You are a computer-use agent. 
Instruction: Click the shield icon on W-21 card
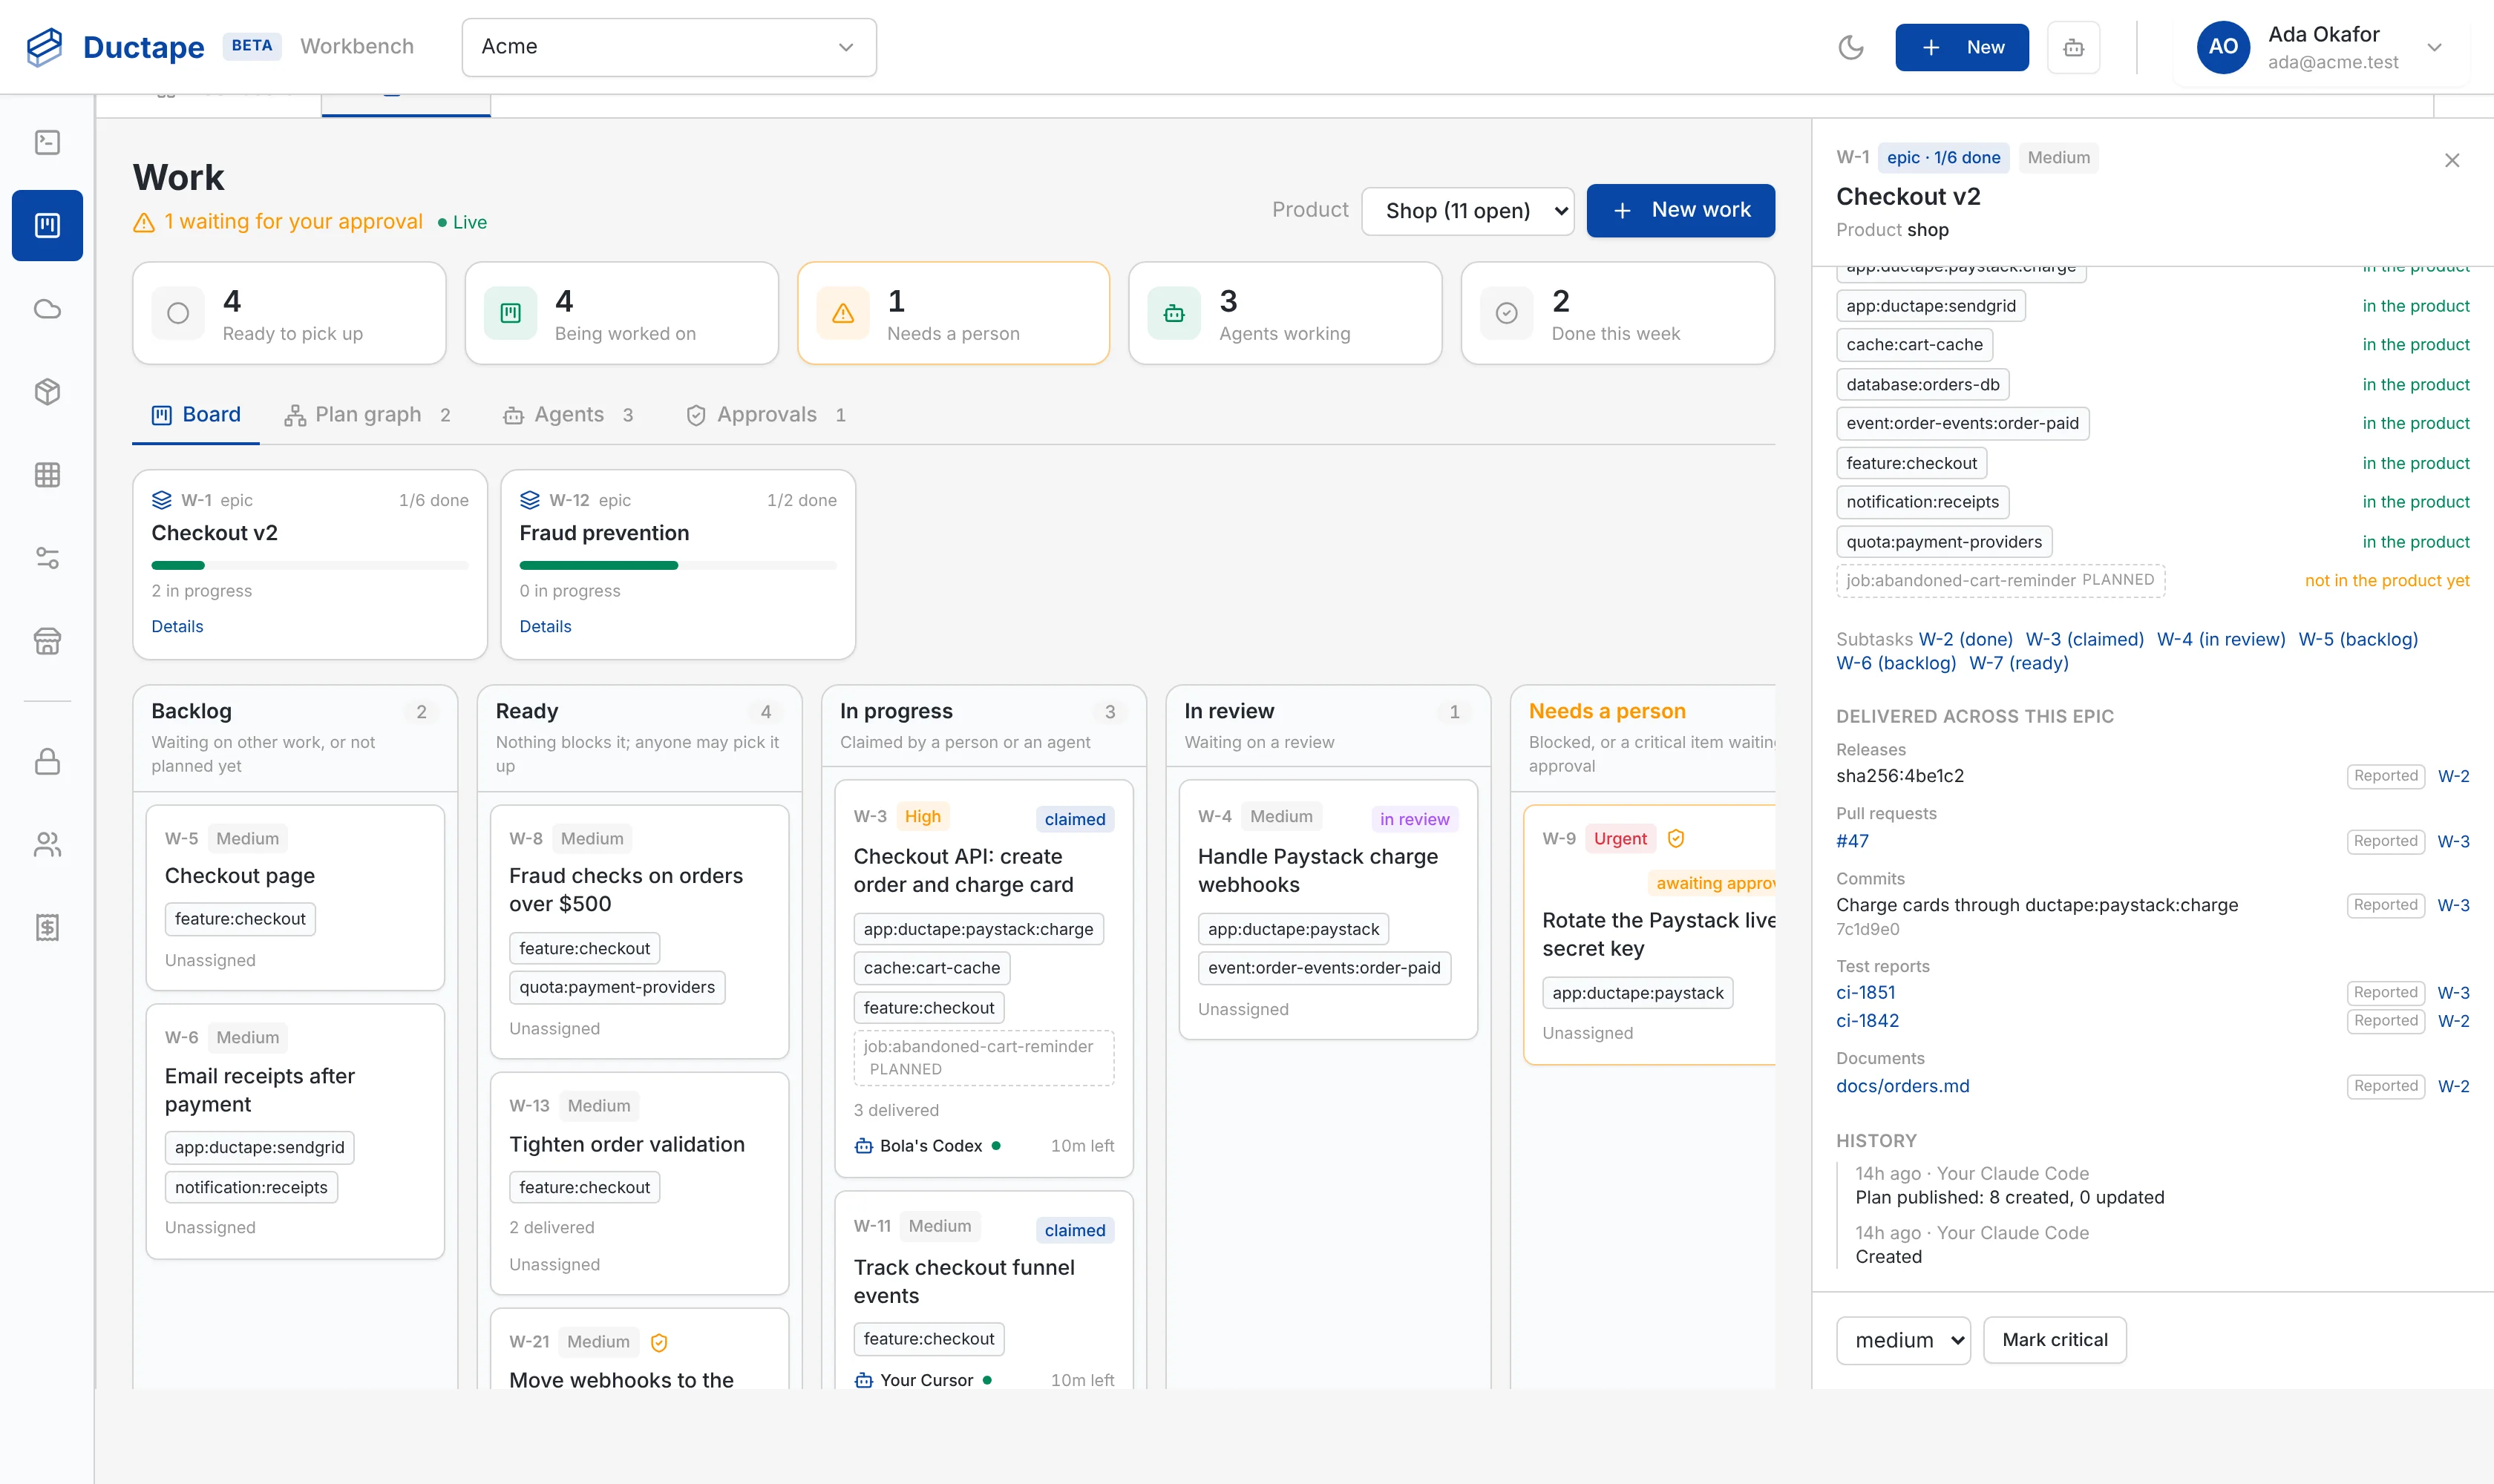point(658,1342)
